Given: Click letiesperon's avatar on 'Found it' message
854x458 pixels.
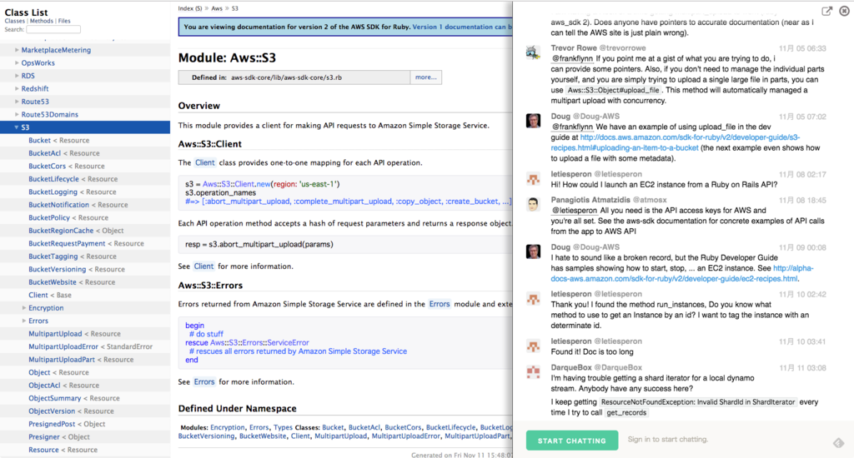Looking at the screenshot, I should coord(533,346).
